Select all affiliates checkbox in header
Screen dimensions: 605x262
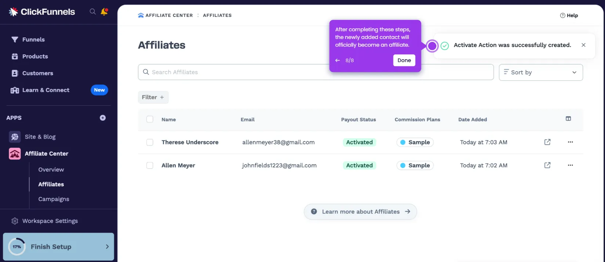150,119
